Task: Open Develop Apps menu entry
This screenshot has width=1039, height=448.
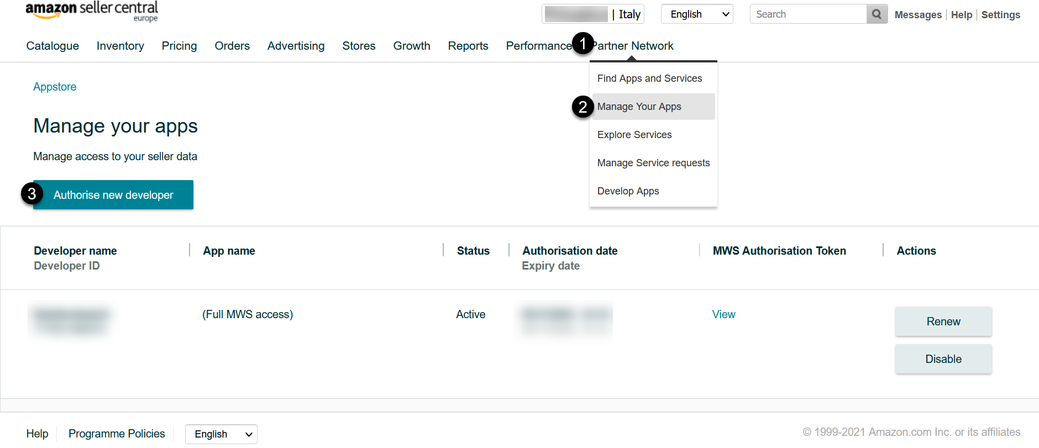Action: click(628, 191)
